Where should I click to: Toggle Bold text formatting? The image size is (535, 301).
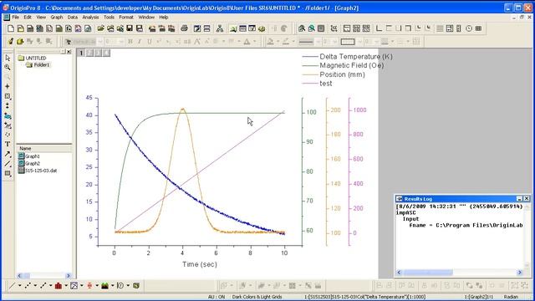[130, 42]
